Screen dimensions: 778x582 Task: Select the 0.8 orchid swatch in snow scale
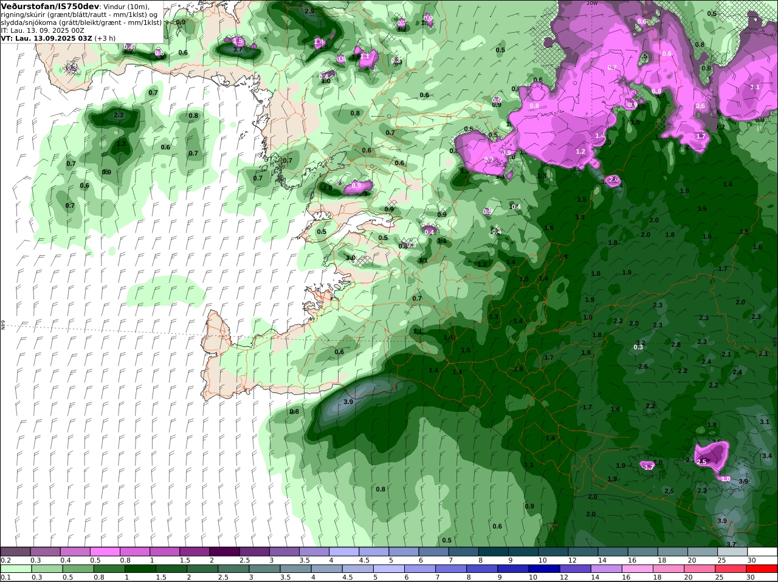(x=134, y=552)
